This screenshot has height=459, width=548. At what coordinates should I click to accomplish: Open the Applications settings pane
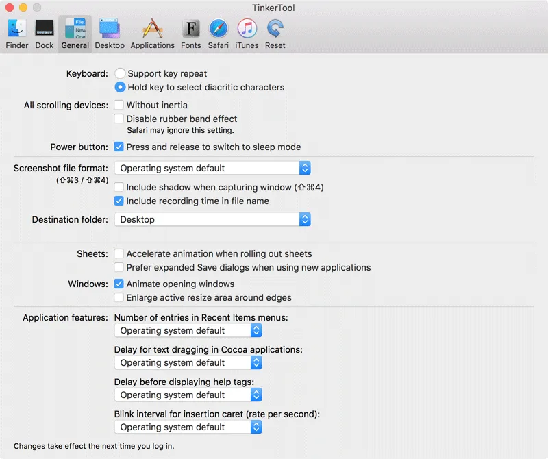point(152,31)
